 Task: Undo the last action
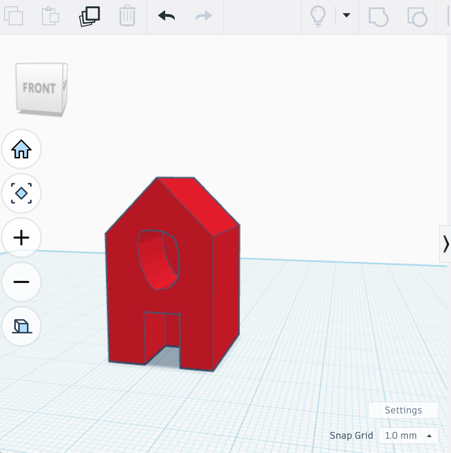(x=167, y=16)
